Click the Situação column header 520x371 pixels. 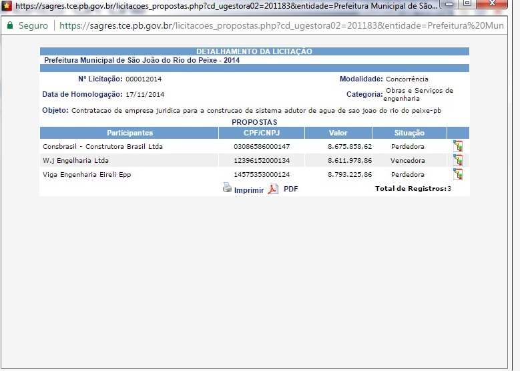409,133
